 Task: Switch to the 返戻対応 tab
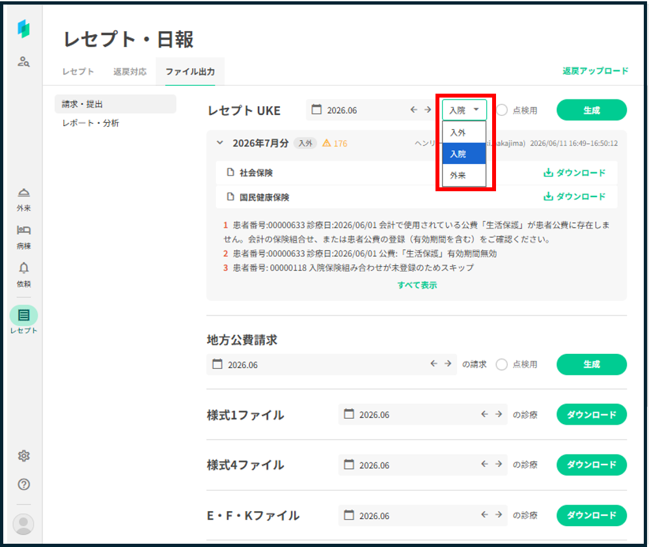point(130,72)
